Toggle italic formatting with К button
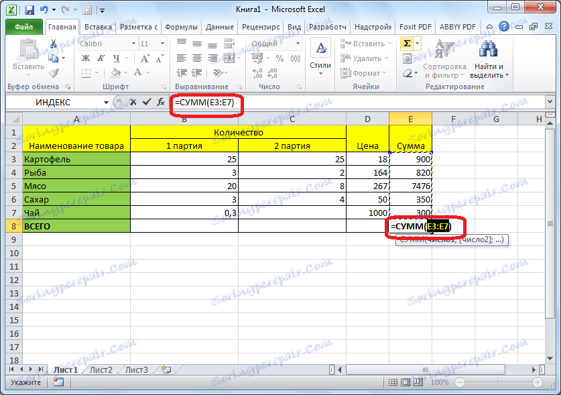Screen dimensions: 561x395 point(101,58)
